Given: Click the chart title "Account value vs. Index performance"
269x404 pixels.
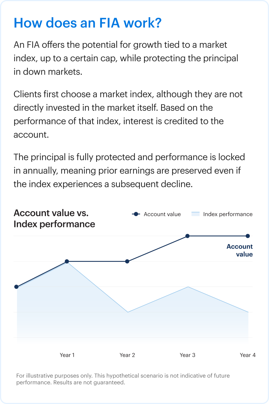Looking at the screenshot, I should 54,219.
